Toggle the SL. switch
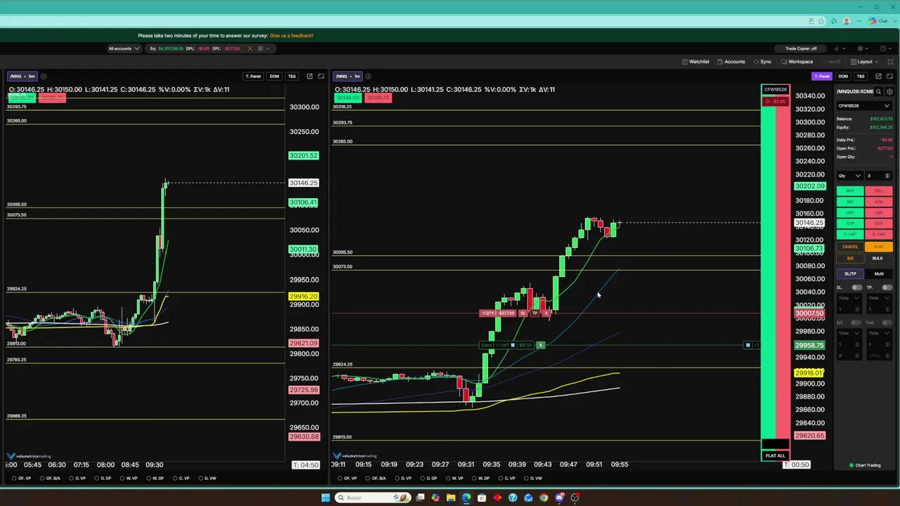Image resolution: width=900 pixels, height=506 pixels. click(x=856, y=287)
